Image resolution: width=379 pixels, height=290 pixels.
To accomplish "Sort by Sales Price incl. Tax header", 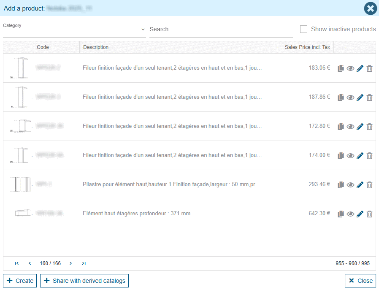I will (x=307, y=47).
